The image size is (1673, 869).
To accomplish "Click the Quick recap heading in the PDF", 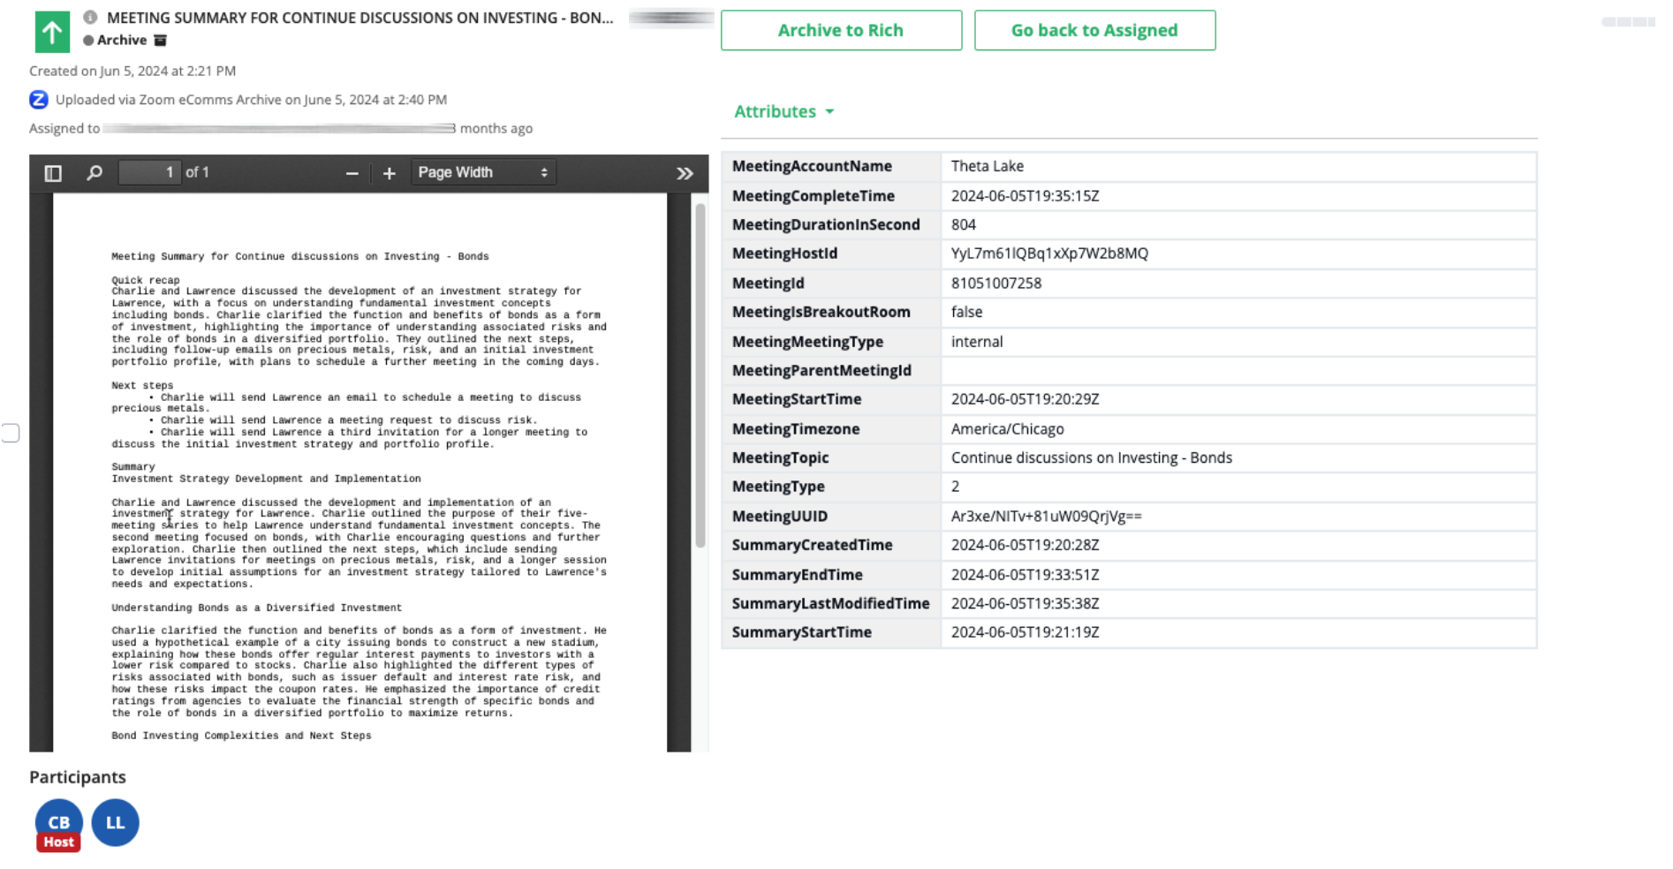I will 146,280.
